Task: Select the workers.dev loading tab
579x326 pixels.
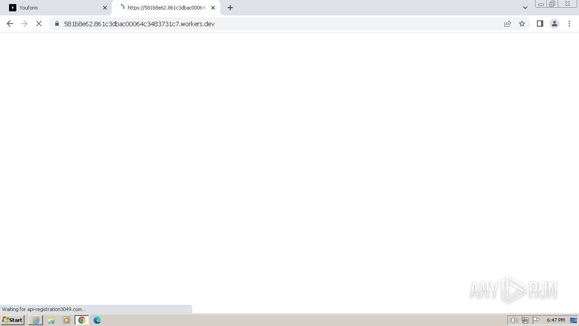Action: [x=166, y=8]
